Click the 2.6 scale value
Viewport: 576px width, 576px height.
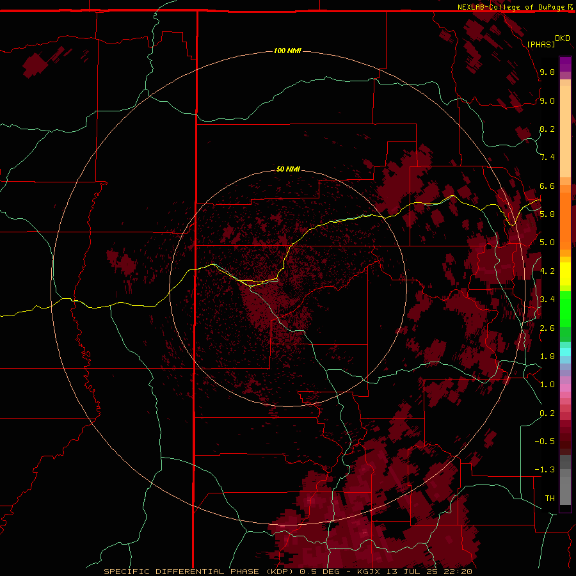[x=547, y=328]
